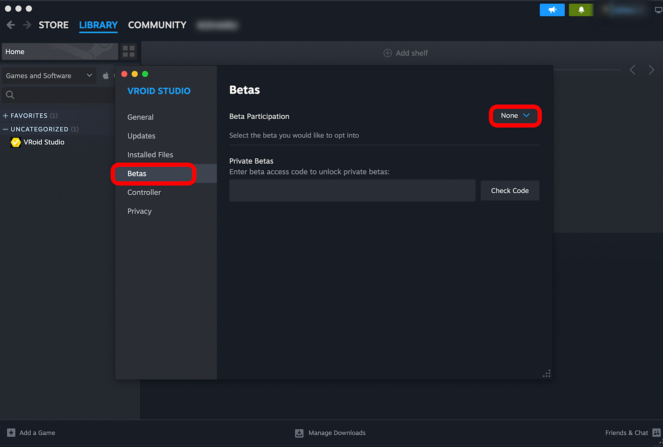663x447 pixels.
Task: Click the VRoid Studio game icon
Action: tap(16, 142)
